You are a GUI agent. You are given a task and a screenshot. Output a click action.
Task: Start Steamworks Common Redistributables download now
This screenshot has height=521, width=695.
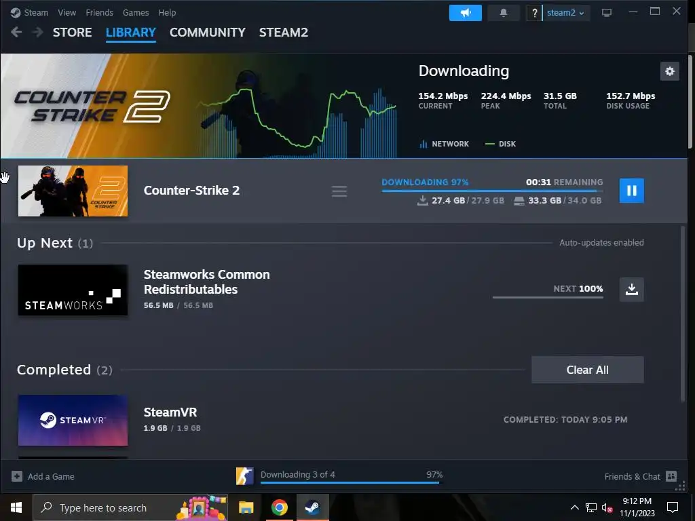(631, 289)
